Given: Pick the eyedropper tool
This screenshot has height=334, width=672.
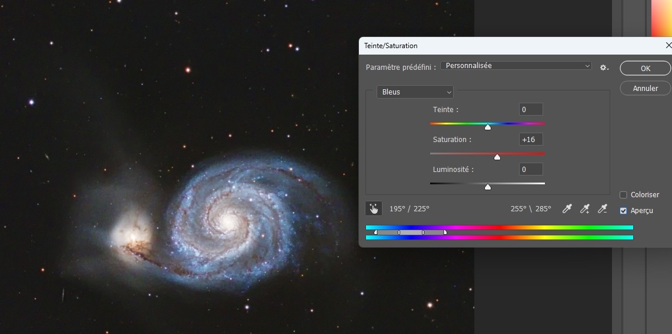Looking at the screenshot, I should tap(567, 209).
